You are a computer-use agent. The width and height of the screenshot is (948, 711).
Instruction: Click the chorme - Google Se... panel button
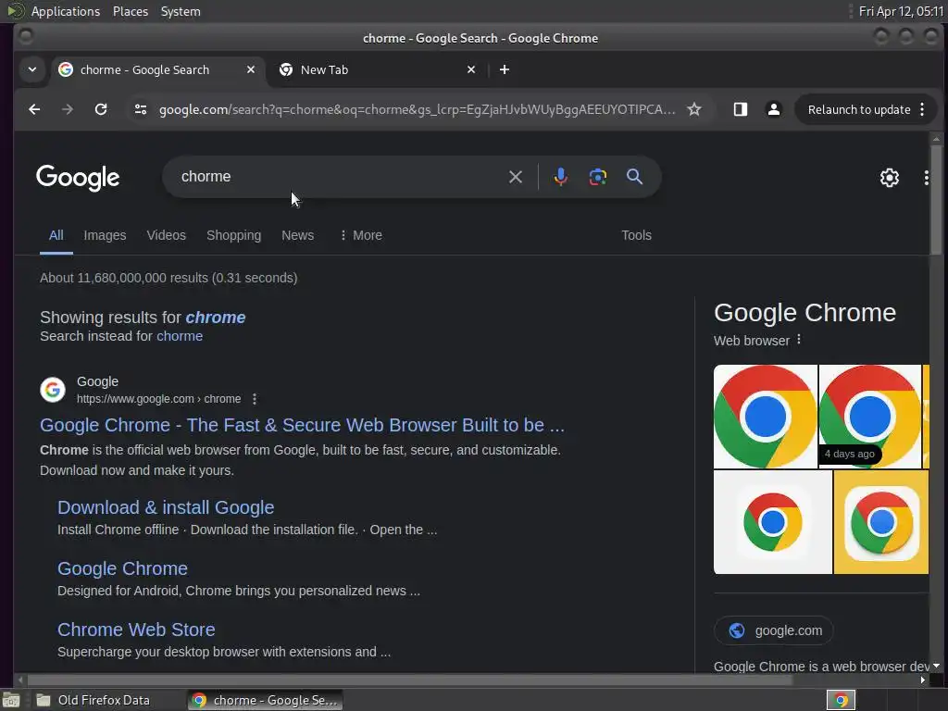point(265,700)
